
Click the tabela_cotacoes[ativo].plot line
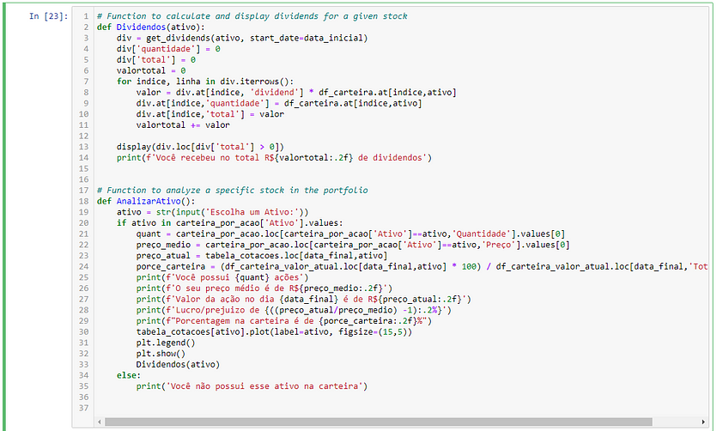(274, 331)
